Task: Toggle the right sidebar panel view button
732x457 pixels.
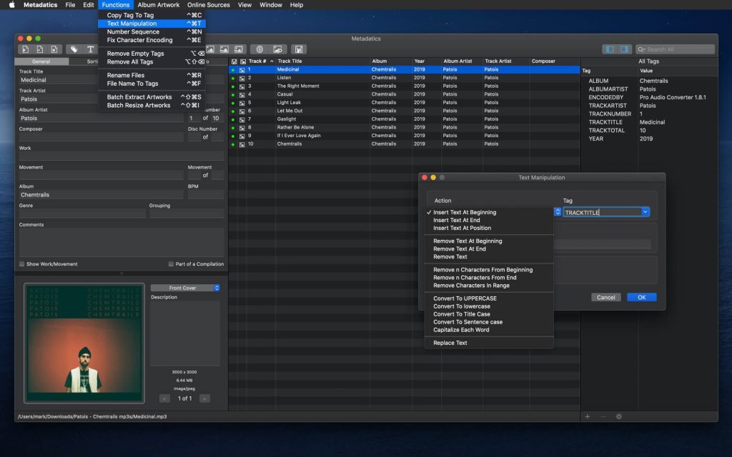Action: coord(625,49)
